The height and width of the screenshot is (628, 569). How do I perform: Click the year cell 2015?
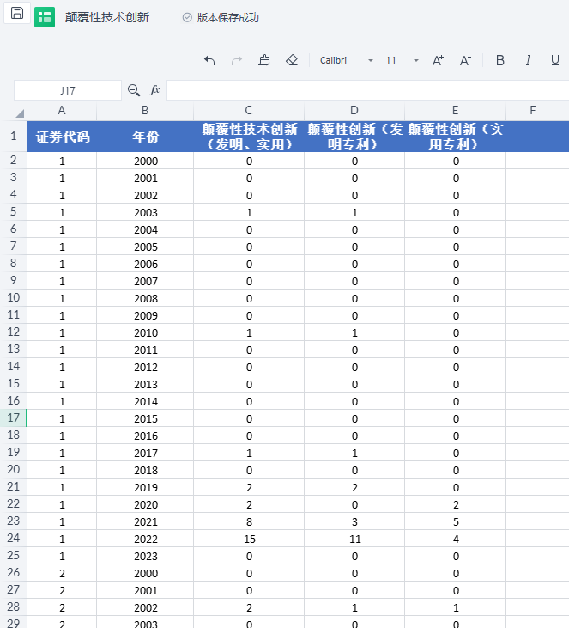(x=145, y=418)
